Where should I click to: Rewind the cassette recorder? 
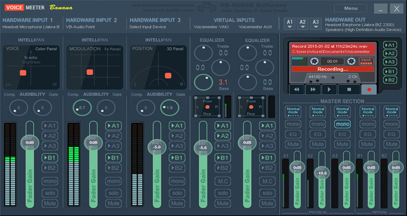(x=296, y=89)
